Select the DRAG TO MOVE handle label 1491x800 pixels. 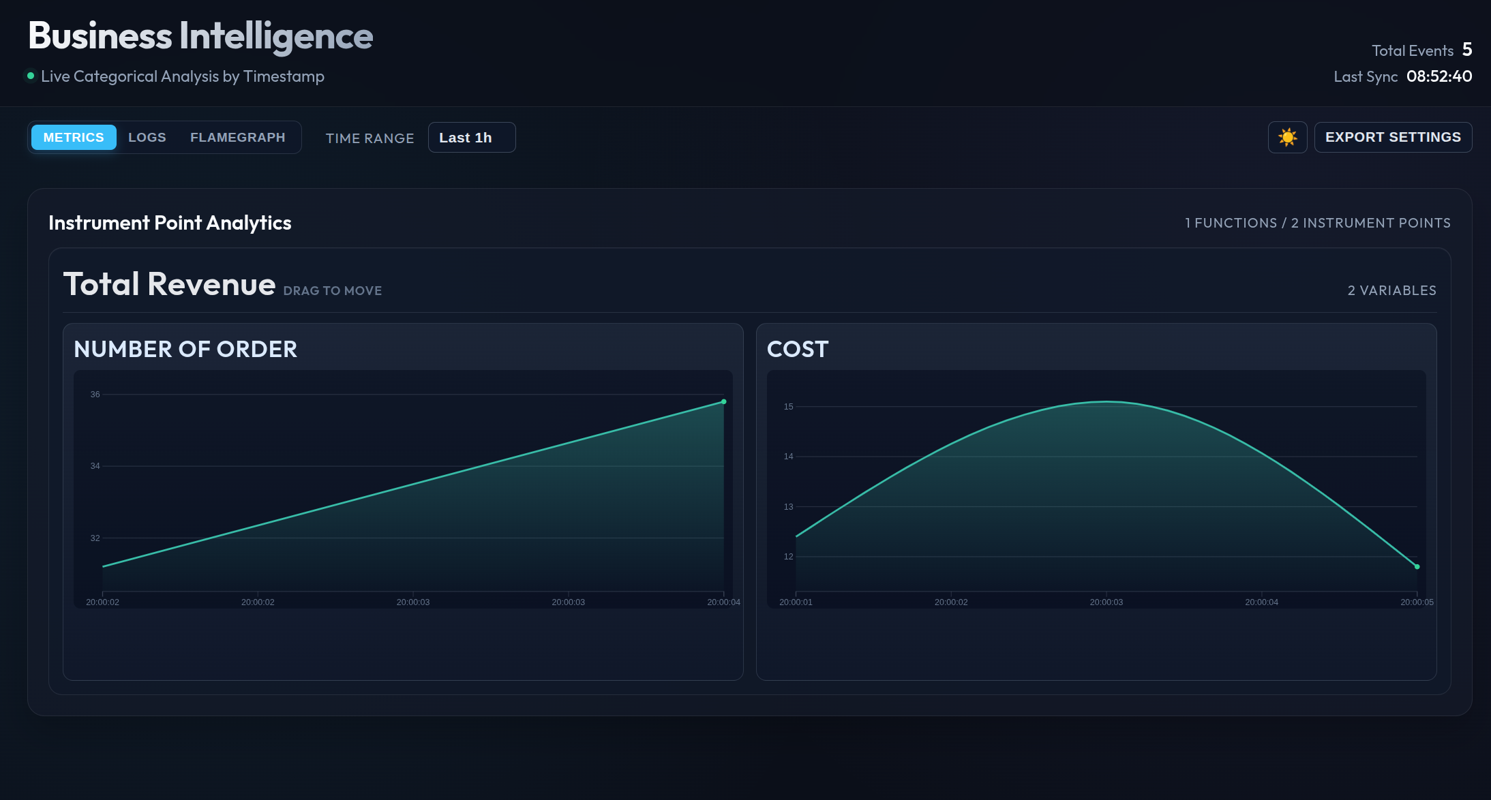click(332, 290)
